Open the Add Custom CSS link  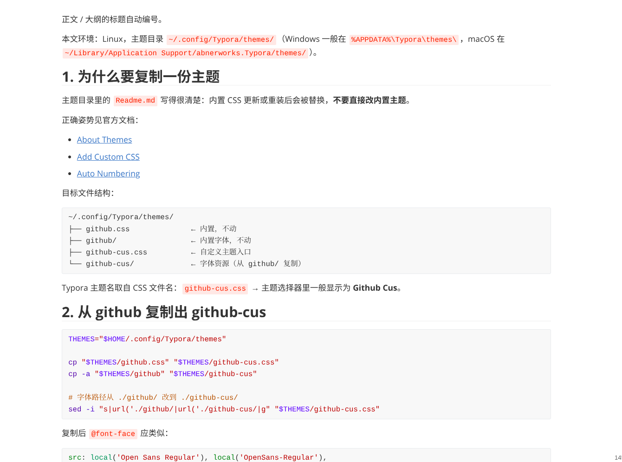pos(108,157)
